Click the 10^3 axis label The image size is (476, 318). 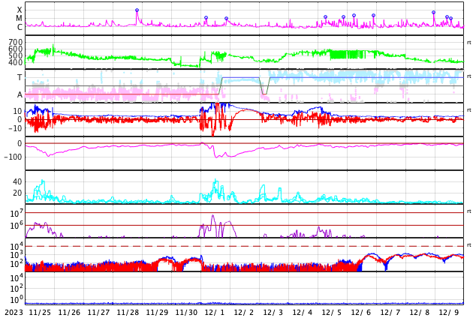tap(17, 255)
